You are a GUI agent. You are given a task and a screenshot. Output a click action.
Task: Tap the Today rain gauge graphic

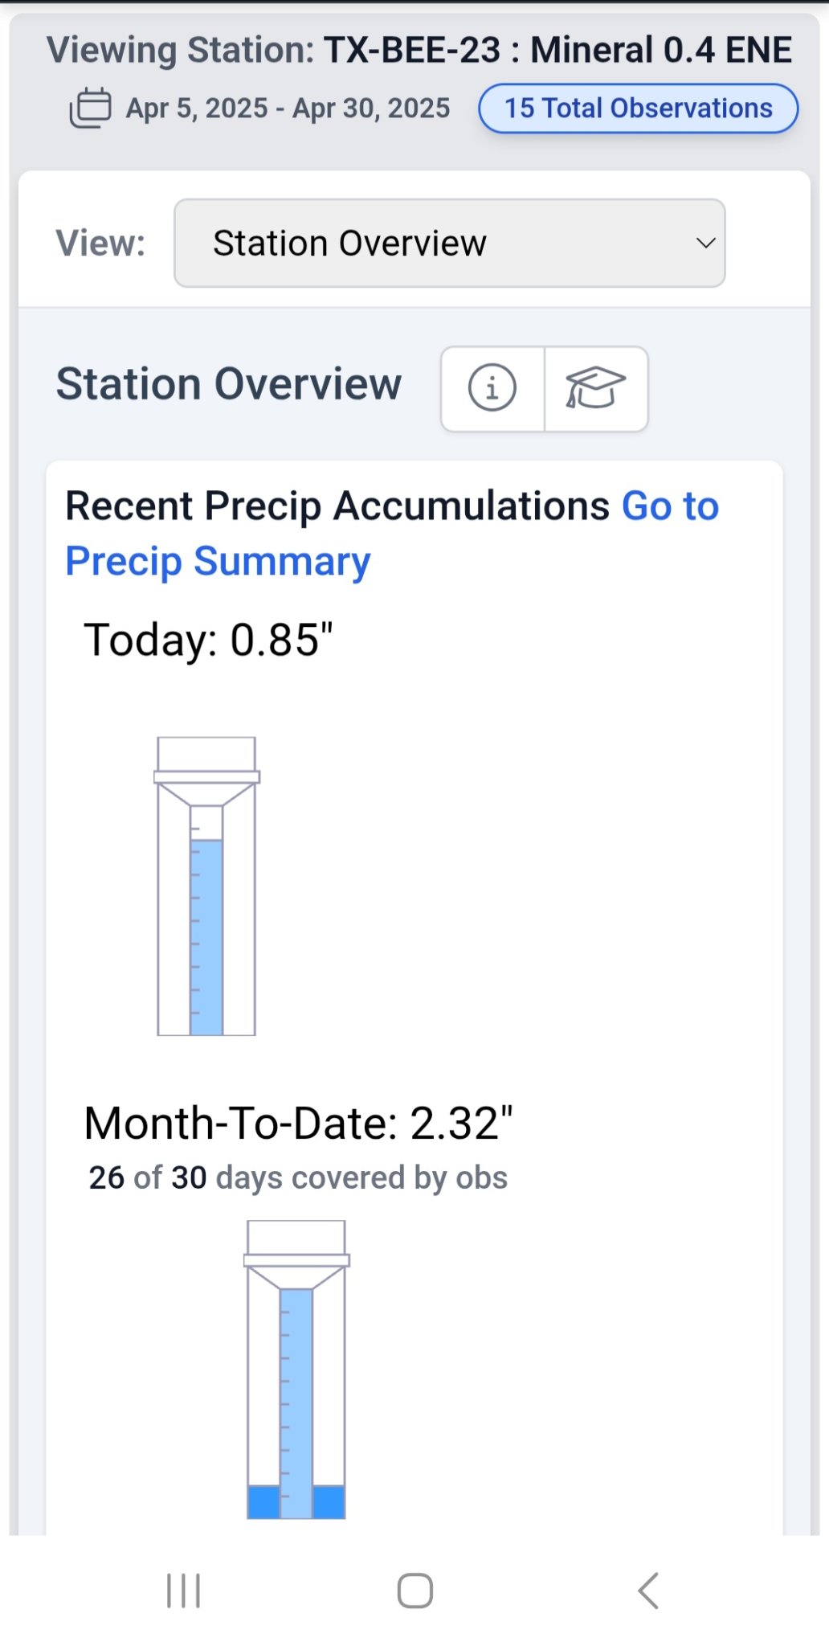point(206,886)
